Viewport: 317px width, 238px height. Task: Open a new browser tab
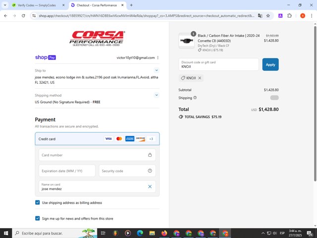click(x=131, y=5)
